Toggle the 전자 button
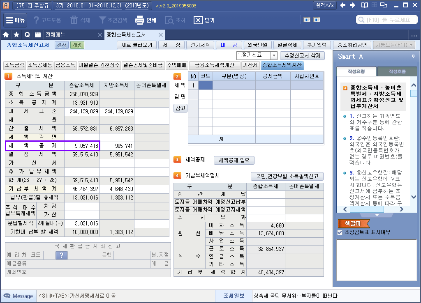421x303 pixels. coord(62,45)
